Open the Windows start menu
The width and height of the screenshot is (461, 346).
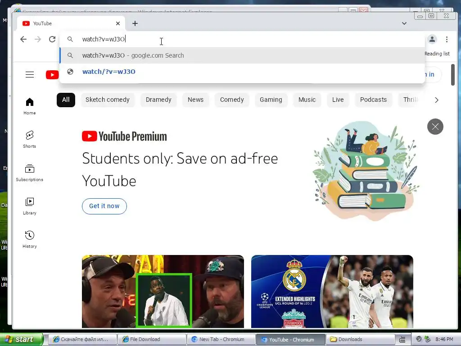pos(22,339)
